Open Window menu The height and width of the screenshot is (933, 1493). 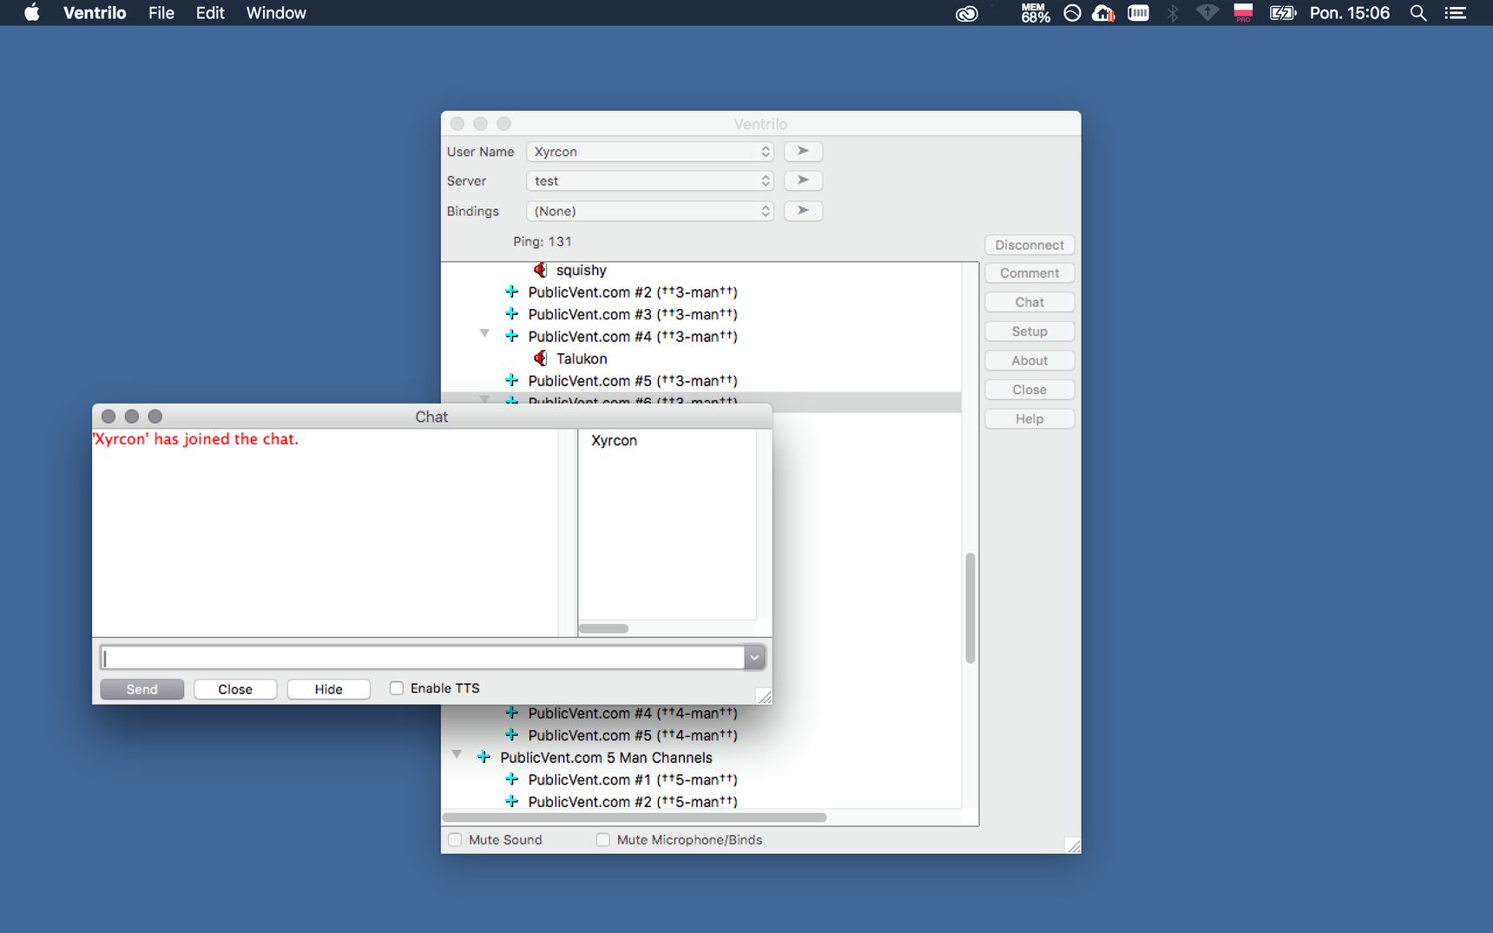click(276, 13)
